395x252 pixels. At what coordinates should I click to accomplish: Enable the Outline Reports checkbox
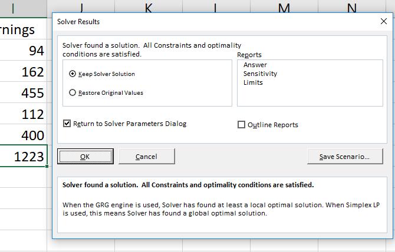(x=241, y=125)
